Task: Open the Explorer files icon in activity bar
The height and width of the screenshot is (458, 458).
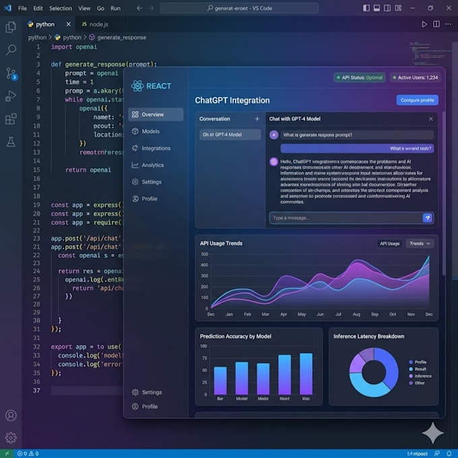Action: [11, 27]
